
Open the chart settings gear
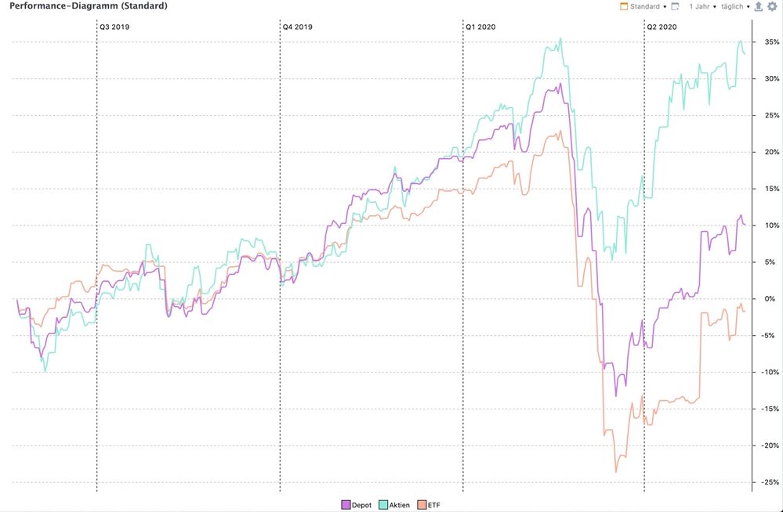pyautogui.click(x=771, y=6)
